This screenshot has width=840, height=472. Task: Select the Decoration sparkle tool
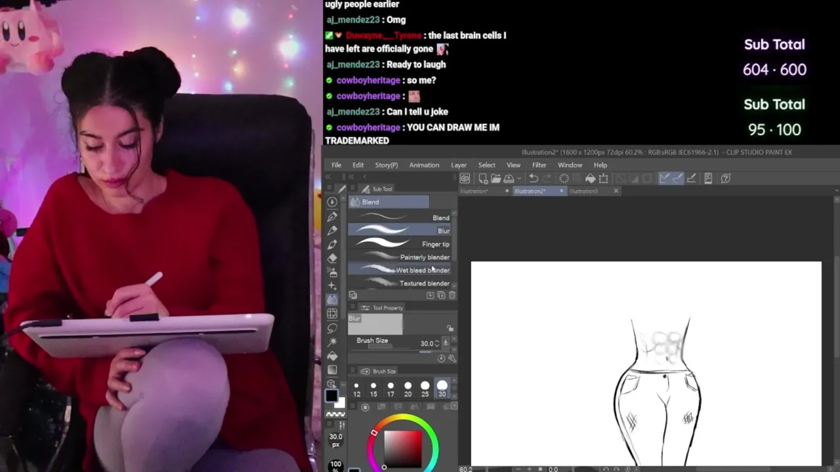point(332,286)
